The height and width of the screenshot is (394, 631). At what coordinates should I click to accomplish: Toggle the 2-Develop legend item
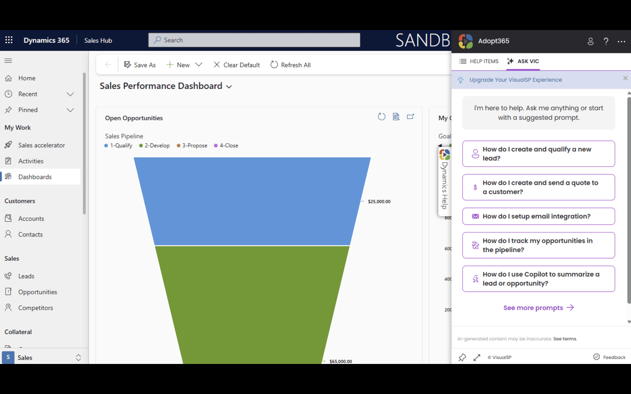(154, 145)
